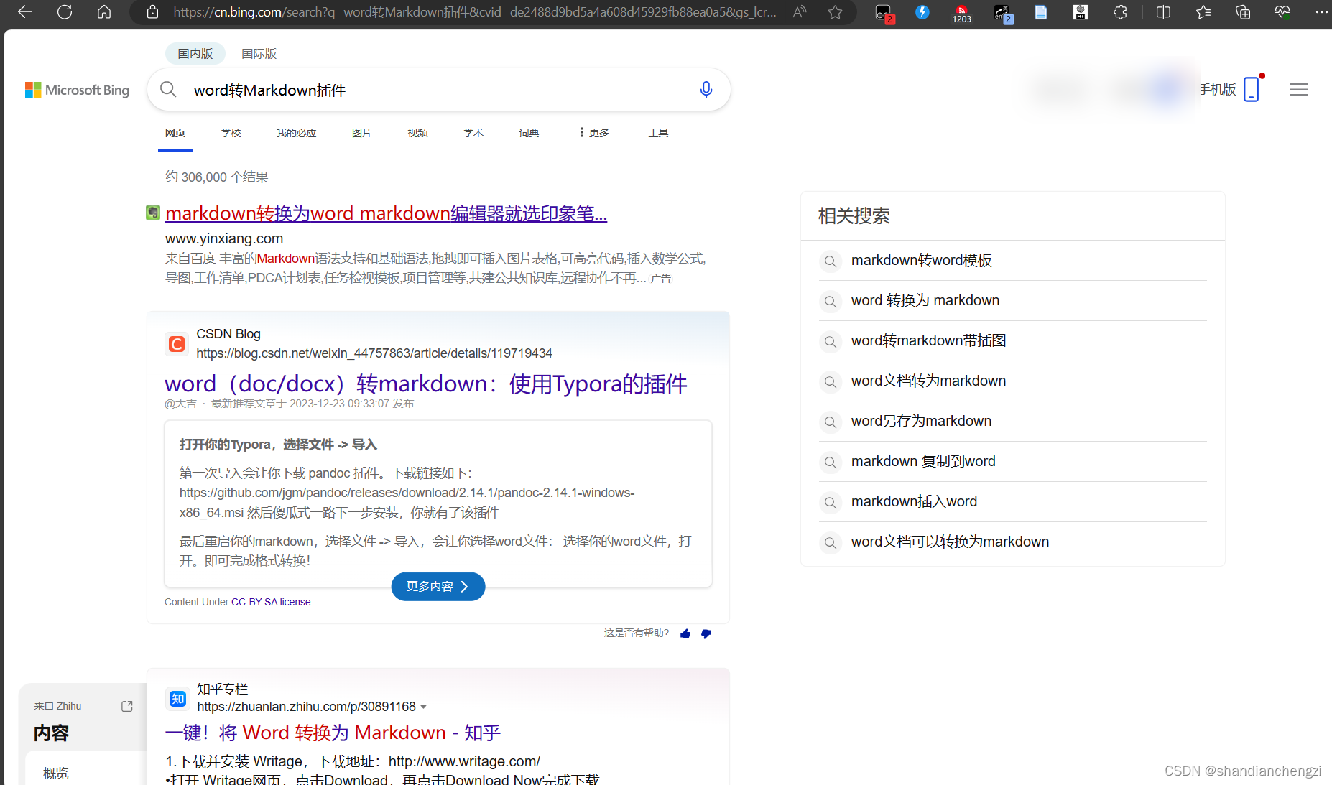Search related: word文档可以转换为markdown
Screen dimensions: 1332x785
click(950, 542)
